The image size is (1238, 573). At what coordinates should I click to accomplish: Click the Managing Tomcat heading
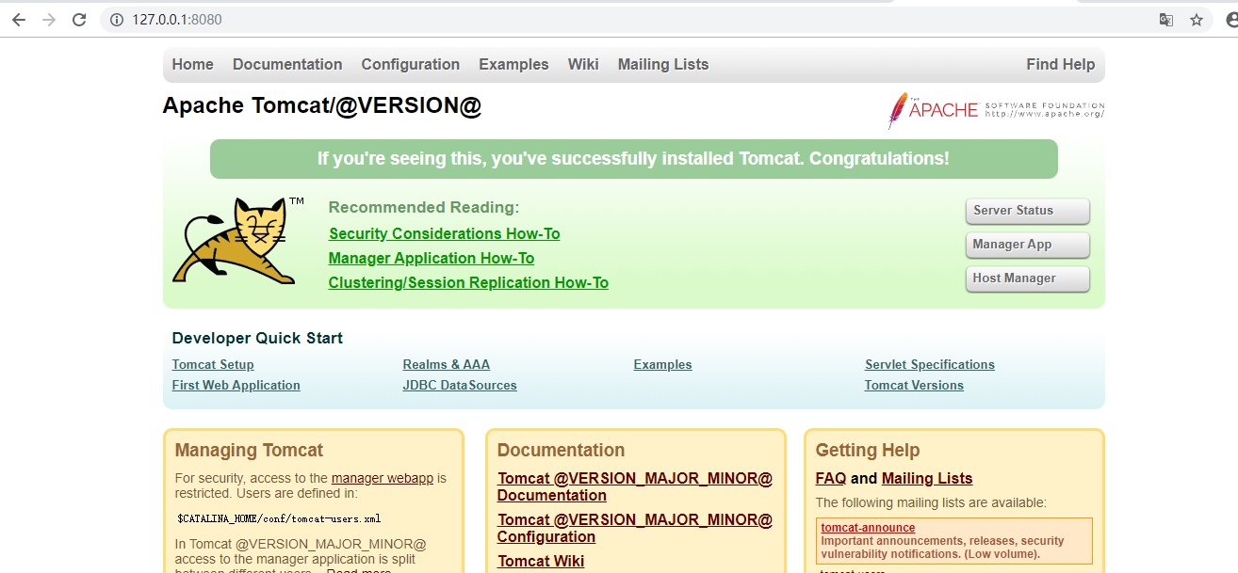coord(249,451)
